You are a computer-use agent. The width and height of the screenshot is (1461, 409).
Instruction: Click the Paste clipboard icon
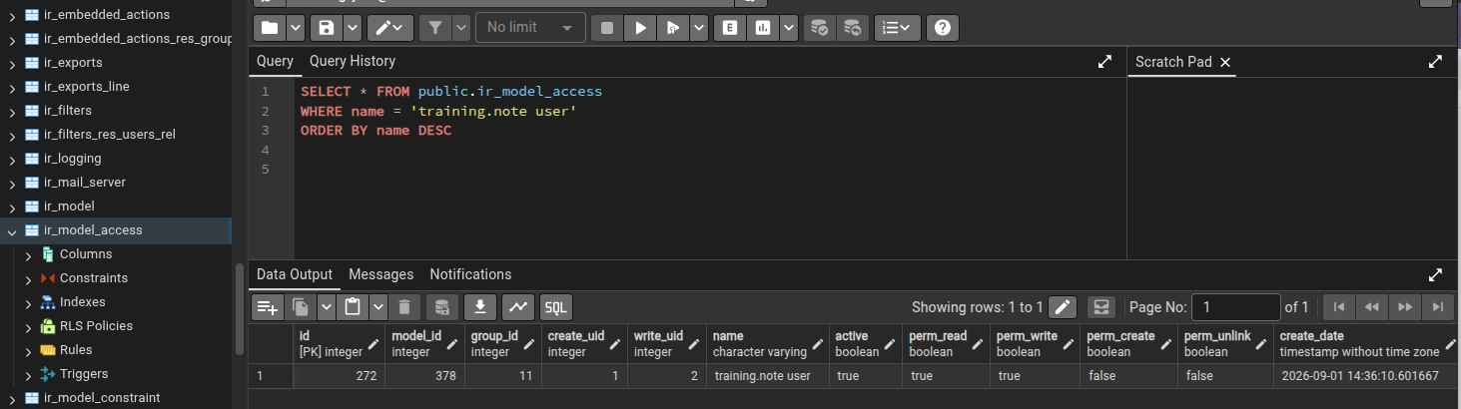[x=352, y=307]
